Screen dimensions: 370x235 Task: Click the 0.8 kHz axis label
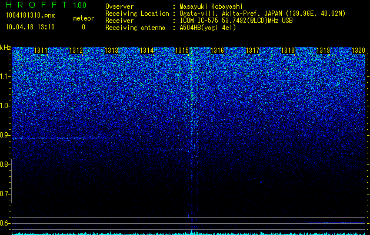[x=4, y=164]
